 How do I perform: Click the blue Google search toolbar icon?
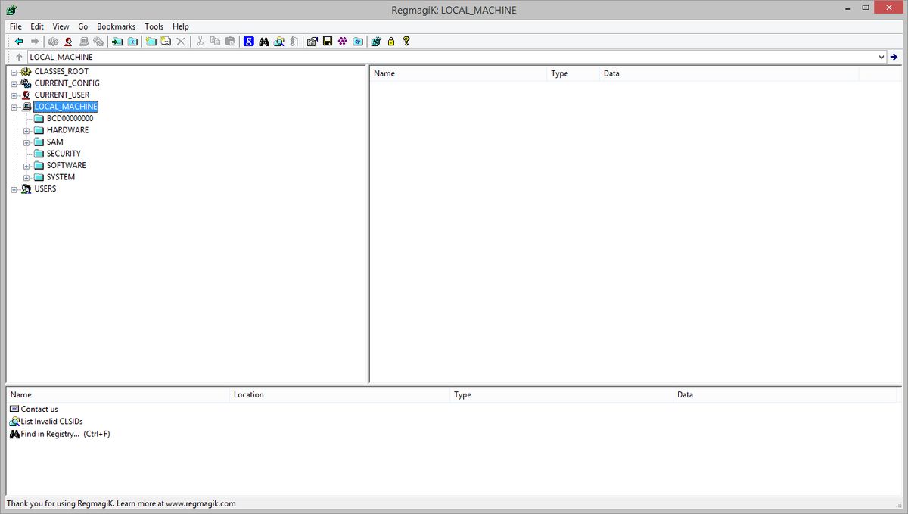pyautogui.click(x=249, y=42)
